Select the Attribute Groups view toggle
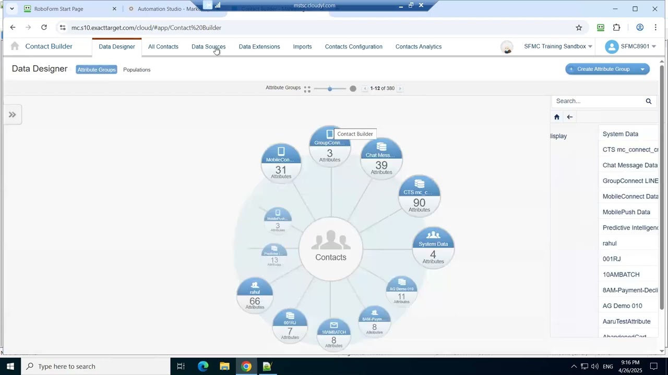 coord(97,70)
